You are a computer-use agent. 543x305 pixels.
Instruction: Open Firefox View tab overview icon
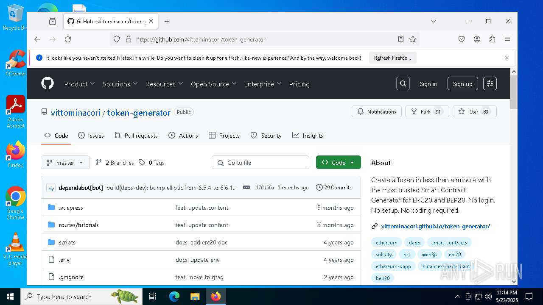pyautogui.click(x=53, y=21)
